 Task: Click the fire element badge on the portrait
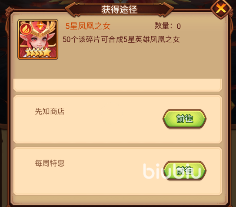point(26,29)
